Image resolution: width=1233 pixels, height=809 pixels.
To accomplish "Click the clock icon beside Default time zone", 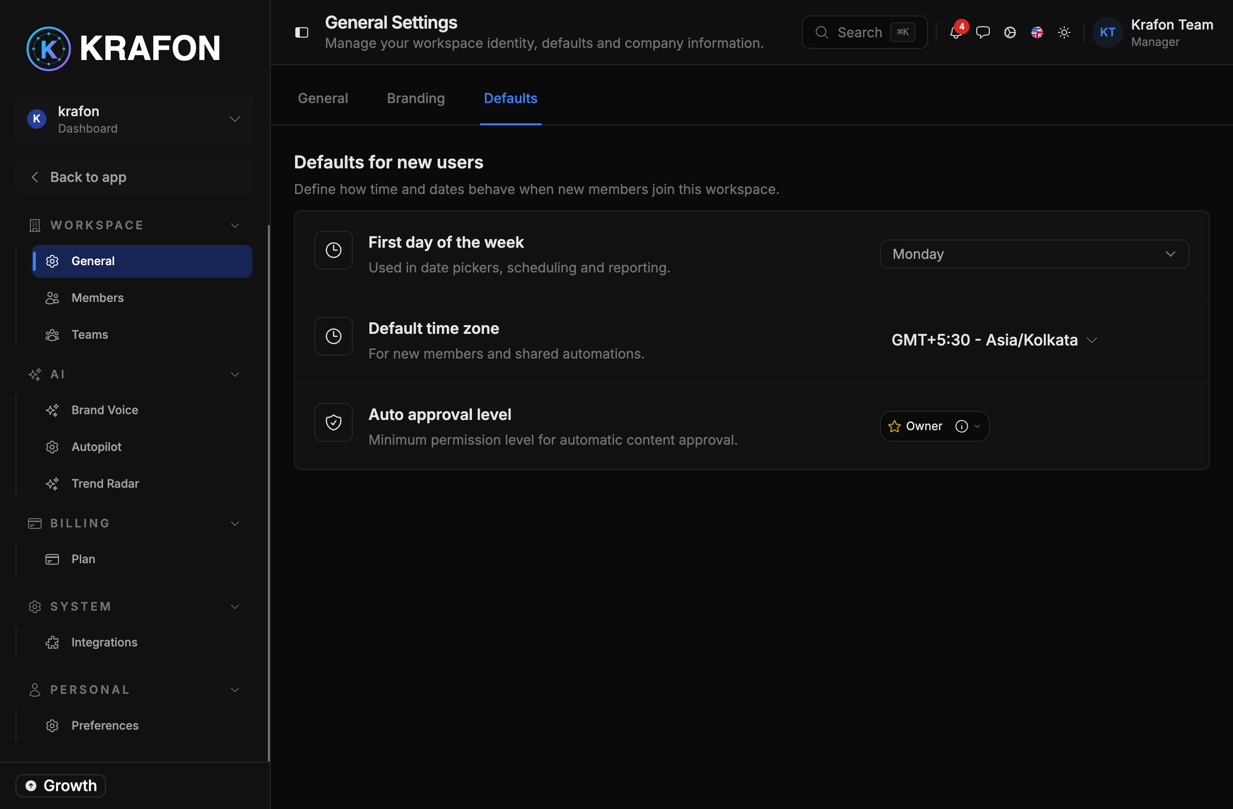I will 334,336.
